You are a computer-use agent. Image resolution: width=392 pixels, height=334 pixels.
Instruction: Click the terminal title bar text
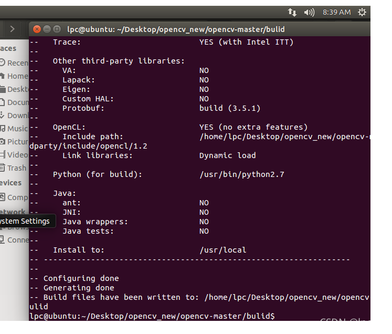(x=176, y=29)
